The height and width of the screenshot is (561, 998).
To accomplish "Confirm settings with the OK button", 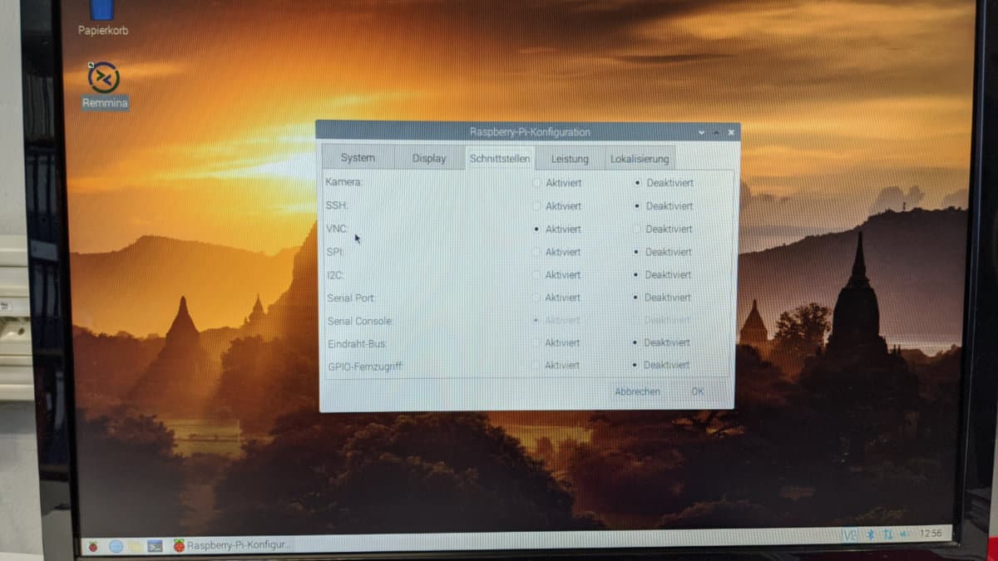I will point(697,391).
